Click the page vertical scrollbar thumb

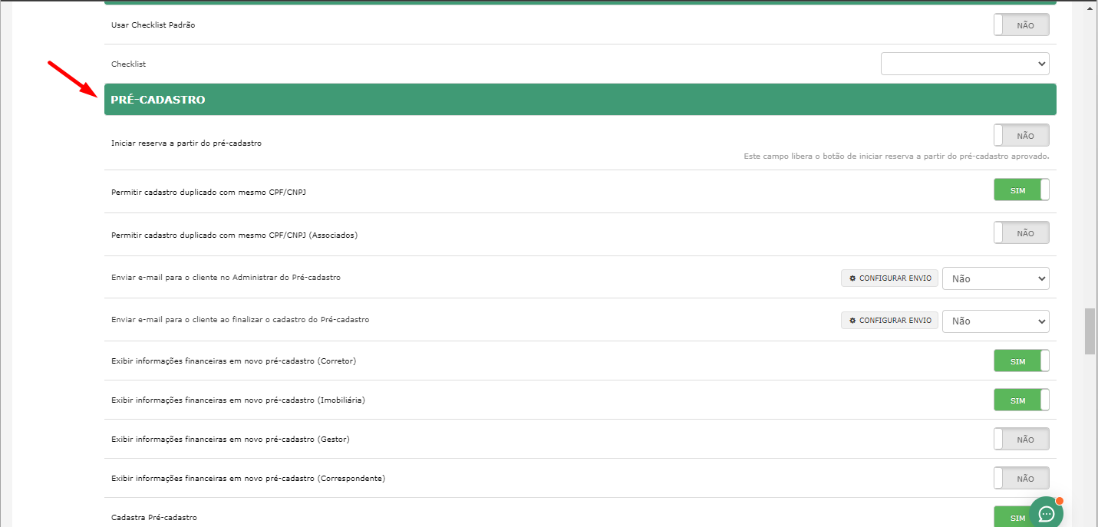1090,331
